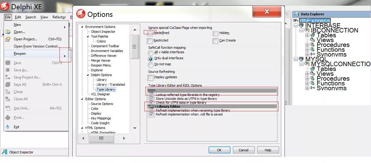Select the Do not map radio option
Image resolution: width=371 pixels, height=163 pixels.
151,65
